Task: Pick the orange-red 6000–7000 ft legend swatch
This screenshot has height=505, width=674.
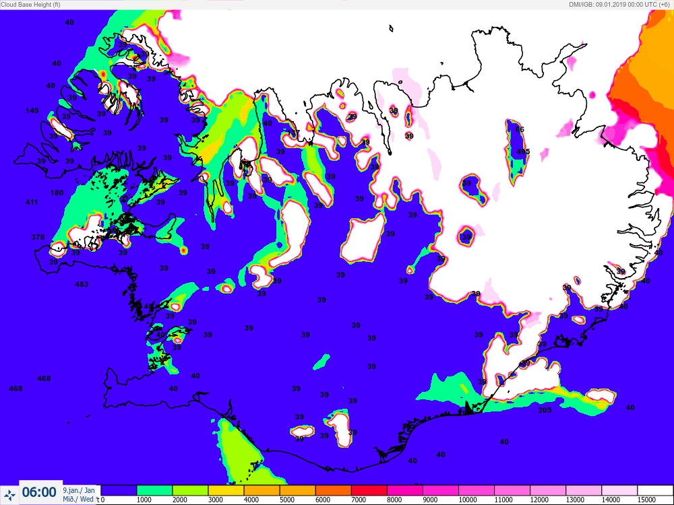Action: click(333, 490)
